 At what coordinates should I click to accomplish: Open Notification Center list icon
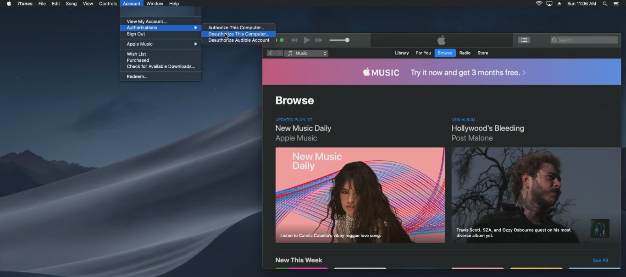pos(615,4)
